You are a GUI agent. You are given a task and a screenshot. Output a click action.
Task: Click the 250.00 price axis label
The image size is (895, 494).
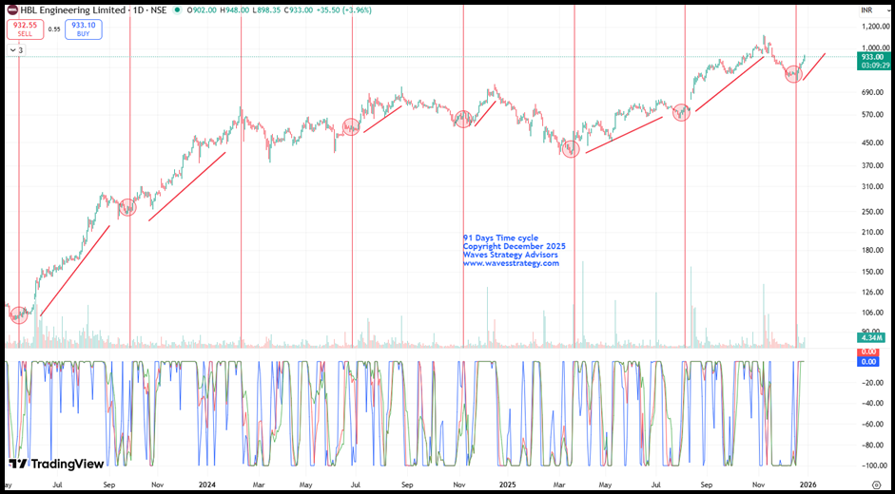coord(871,212)
